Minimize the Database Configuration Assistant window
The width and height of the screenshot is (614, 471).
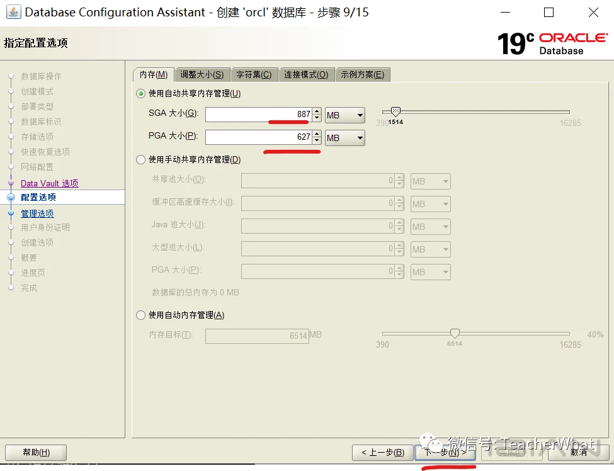click(506, 13)
